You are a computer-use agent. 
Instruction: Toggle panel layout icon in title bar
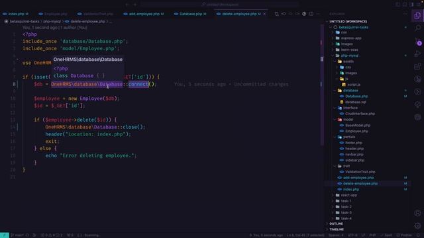coord(405,5)
